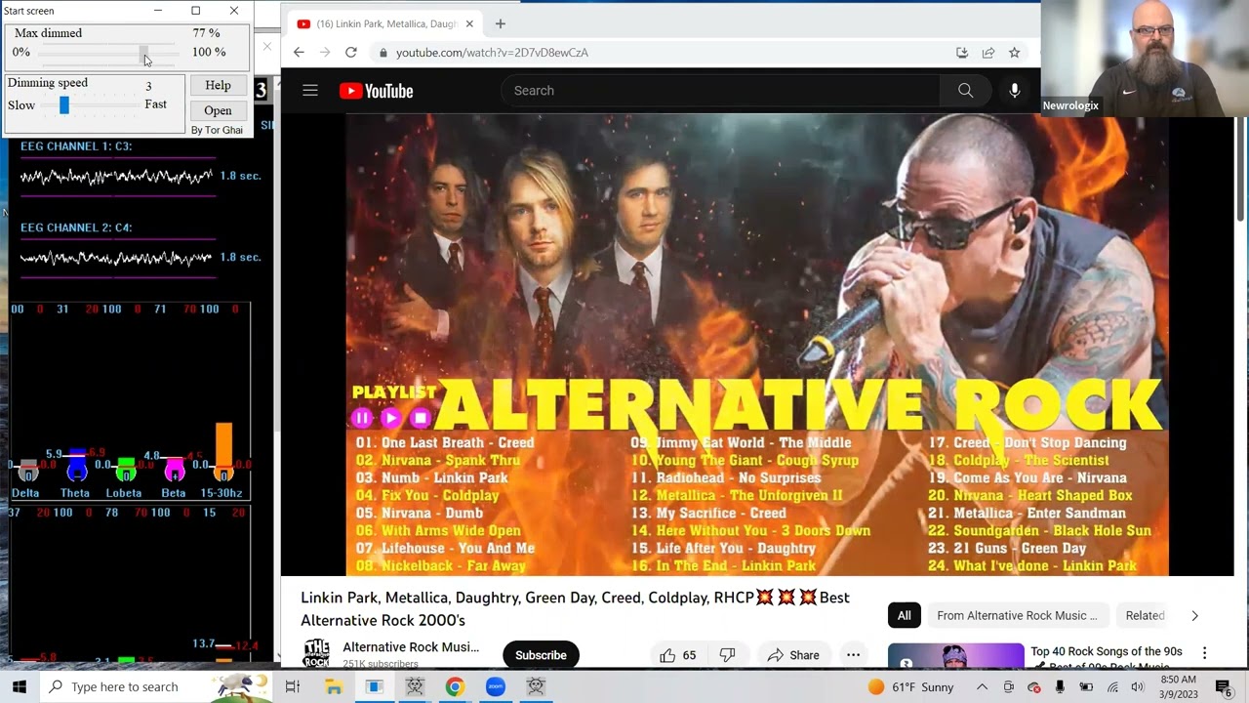The width and height of the screenshot is (1249, 703).
Task: Reload the YouTube page
Action: (x=351, y=53)
